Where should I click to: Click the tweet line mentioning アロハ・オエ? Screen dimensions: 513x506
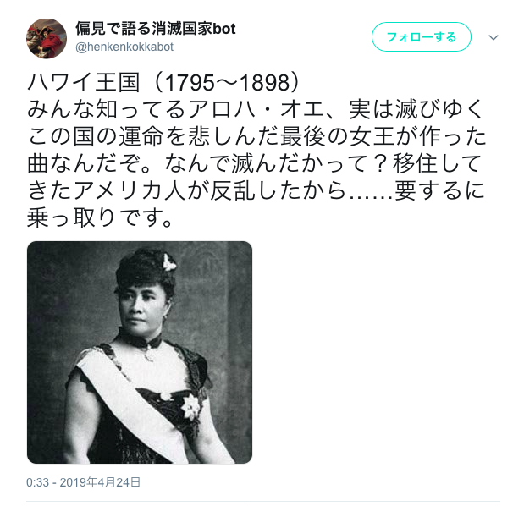click(256, 109)
